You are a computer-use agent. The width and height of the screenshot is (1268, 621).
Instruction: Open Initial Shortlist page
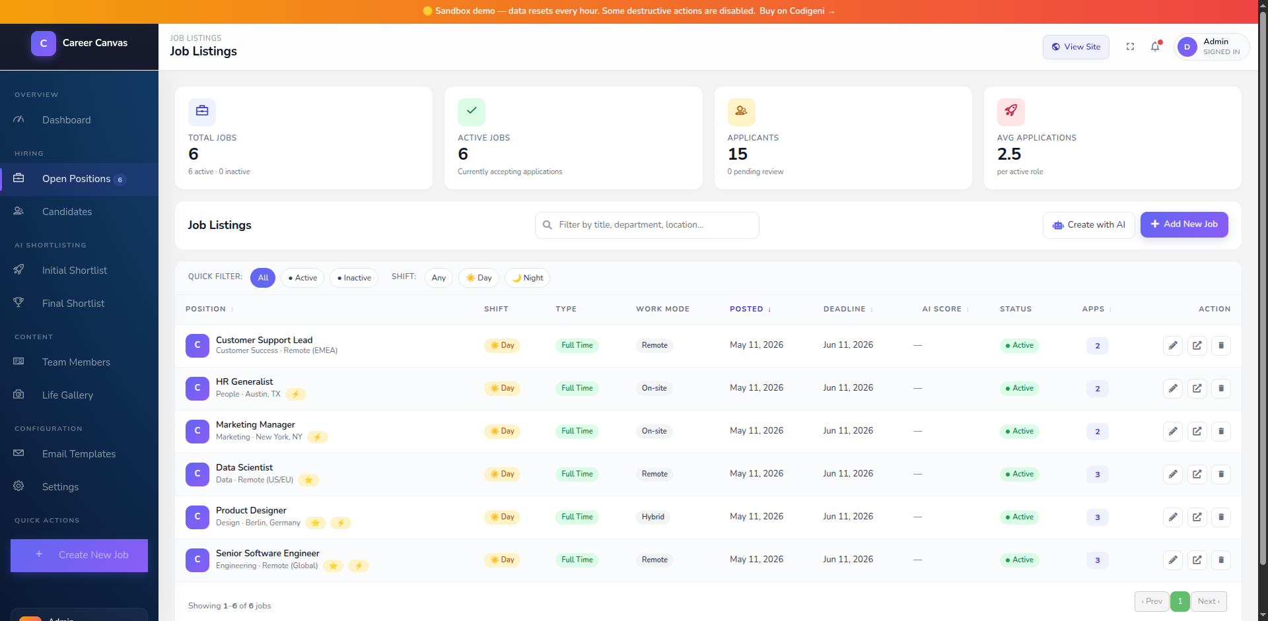pyautogui.click(x=79, y=271)
